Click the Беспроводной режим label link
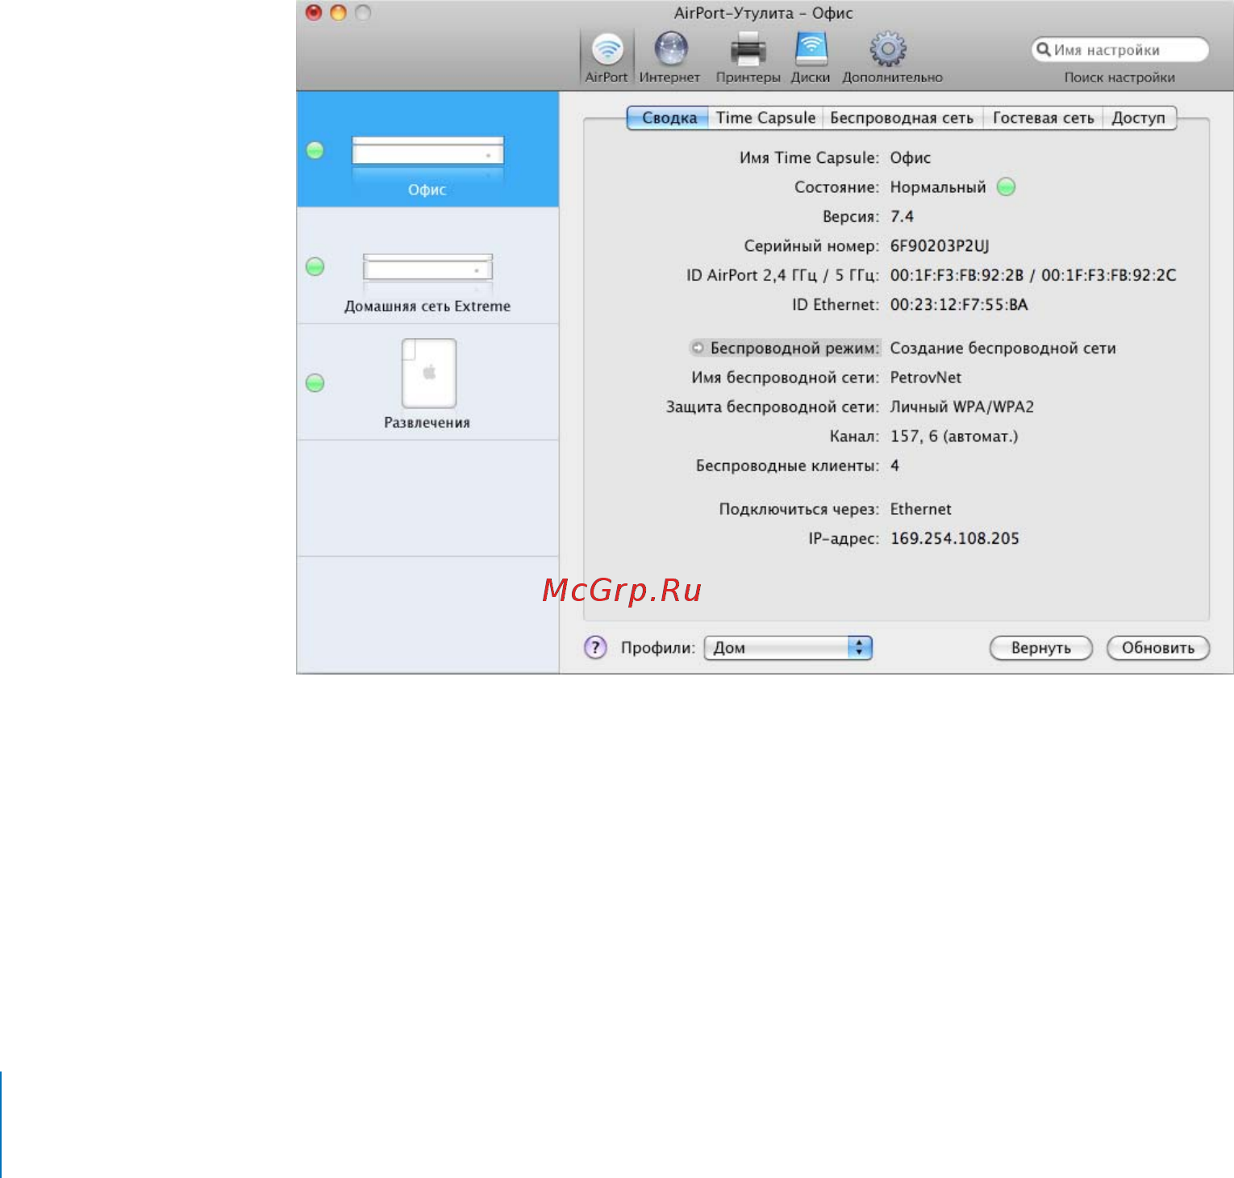 point(794,348)
